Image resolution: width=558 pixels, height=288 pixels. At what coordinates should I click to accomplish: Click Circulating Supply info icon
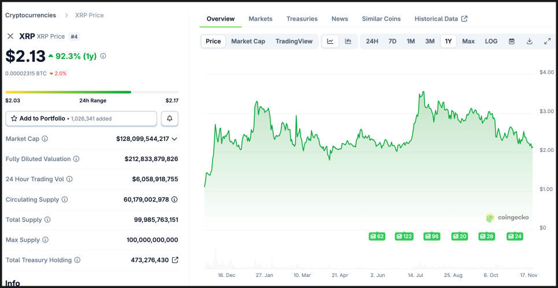coord(65,199)
